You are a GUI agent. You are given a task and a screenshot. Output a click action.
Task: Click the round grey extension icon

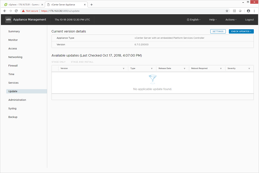240,11
